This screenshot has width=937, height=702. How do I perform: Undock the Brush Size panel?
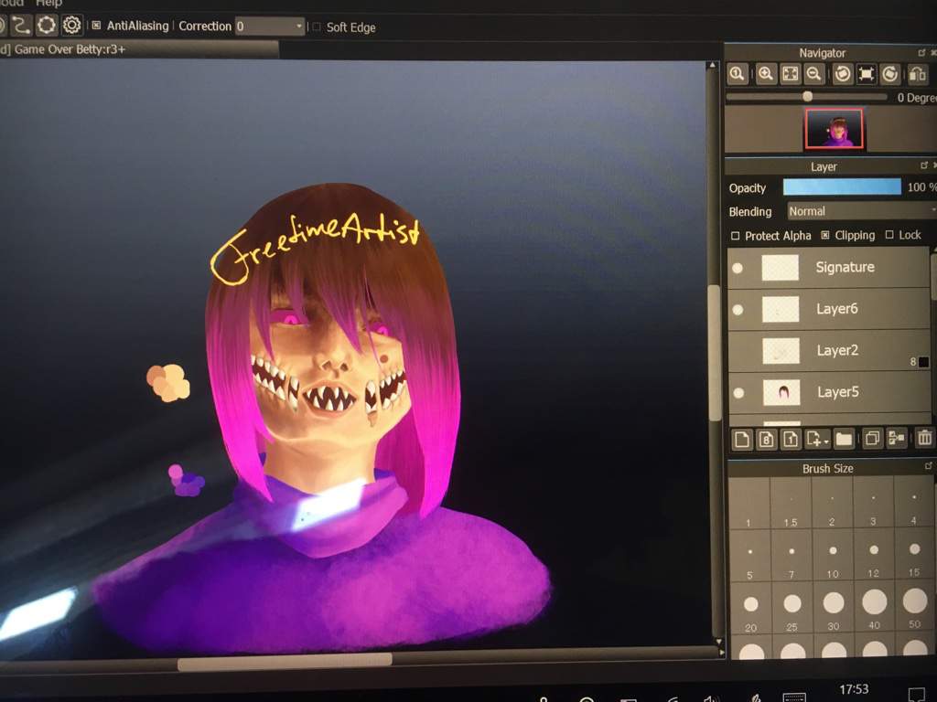[x=928, y=465]
